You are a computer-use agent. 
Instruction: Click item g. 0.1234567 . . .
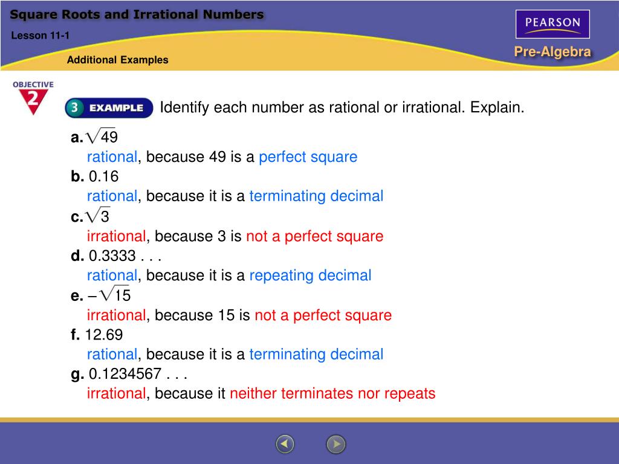point(129,374)
